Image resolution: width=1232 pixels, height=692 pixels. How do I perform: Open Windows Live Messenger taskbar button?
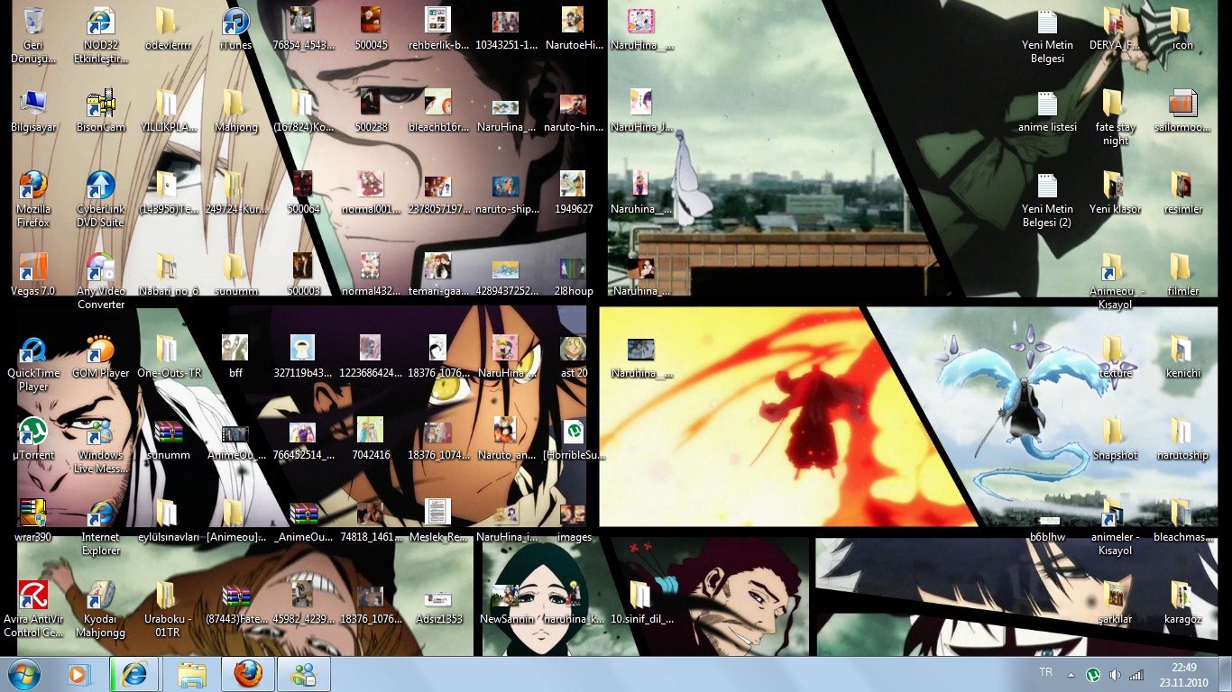(x=304, y=674)
